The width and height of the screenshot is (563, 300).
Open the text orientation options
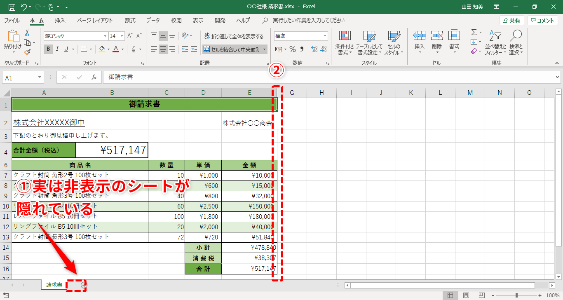[186, 36]
